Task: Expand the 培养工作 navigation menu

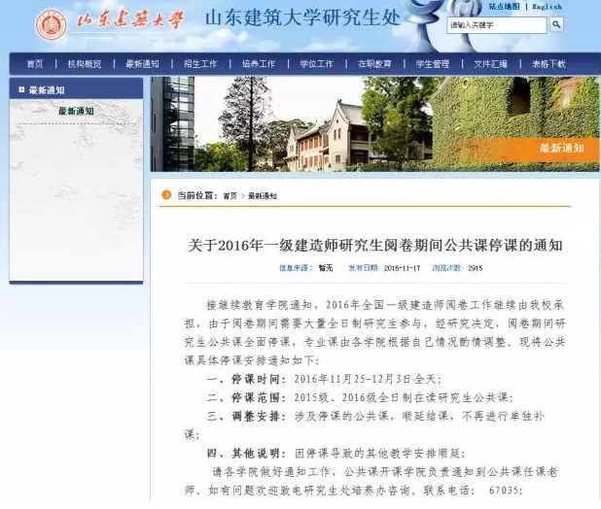Action: pos(259,64)
